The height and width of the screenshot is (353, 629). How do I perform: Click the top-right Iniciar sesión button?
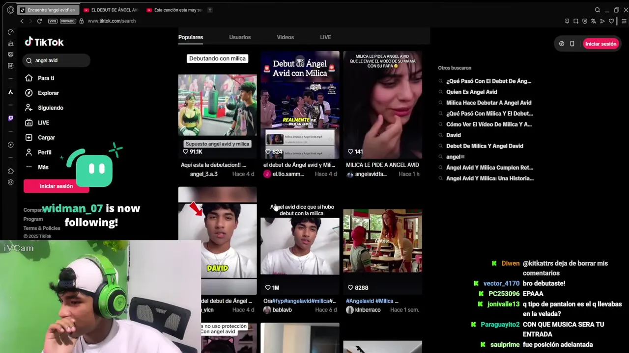(x=600, y=44)
